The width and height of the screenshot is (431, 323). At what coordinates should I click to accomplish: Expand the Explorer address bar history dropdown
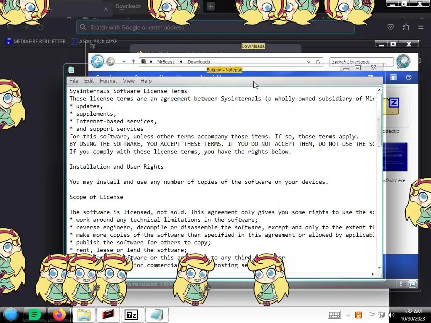pos(309,62)
